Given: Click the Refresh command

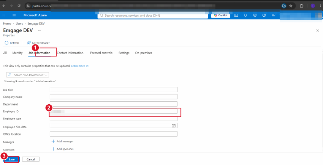Looking at the screenshot, I should coord(12,43).
